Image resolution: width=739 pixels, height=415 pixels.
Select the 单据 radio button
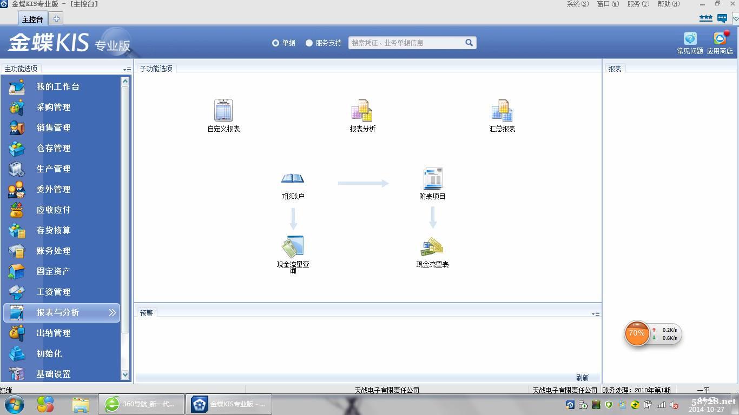coord(275,43)
